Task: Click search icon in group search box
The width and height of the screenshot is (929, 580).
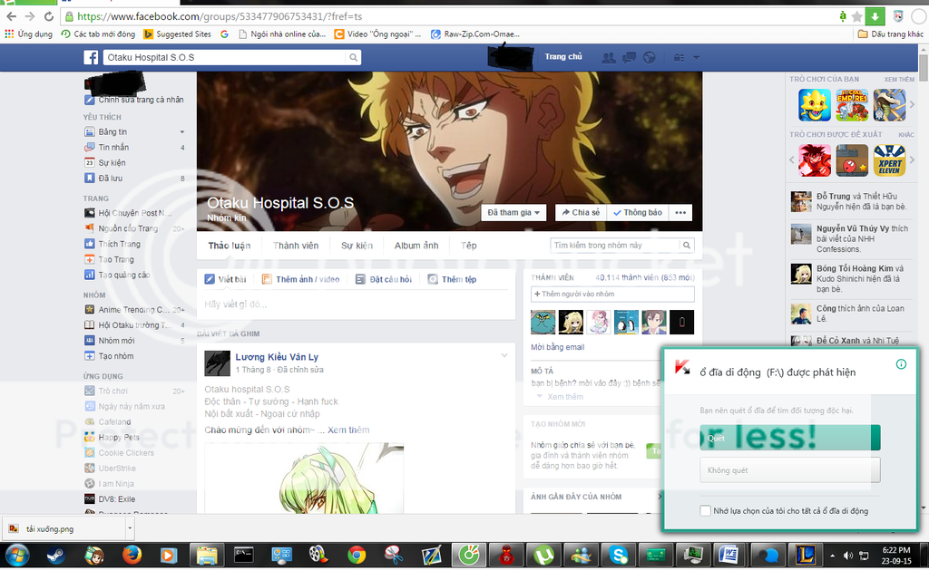Action: coord(687,245)
